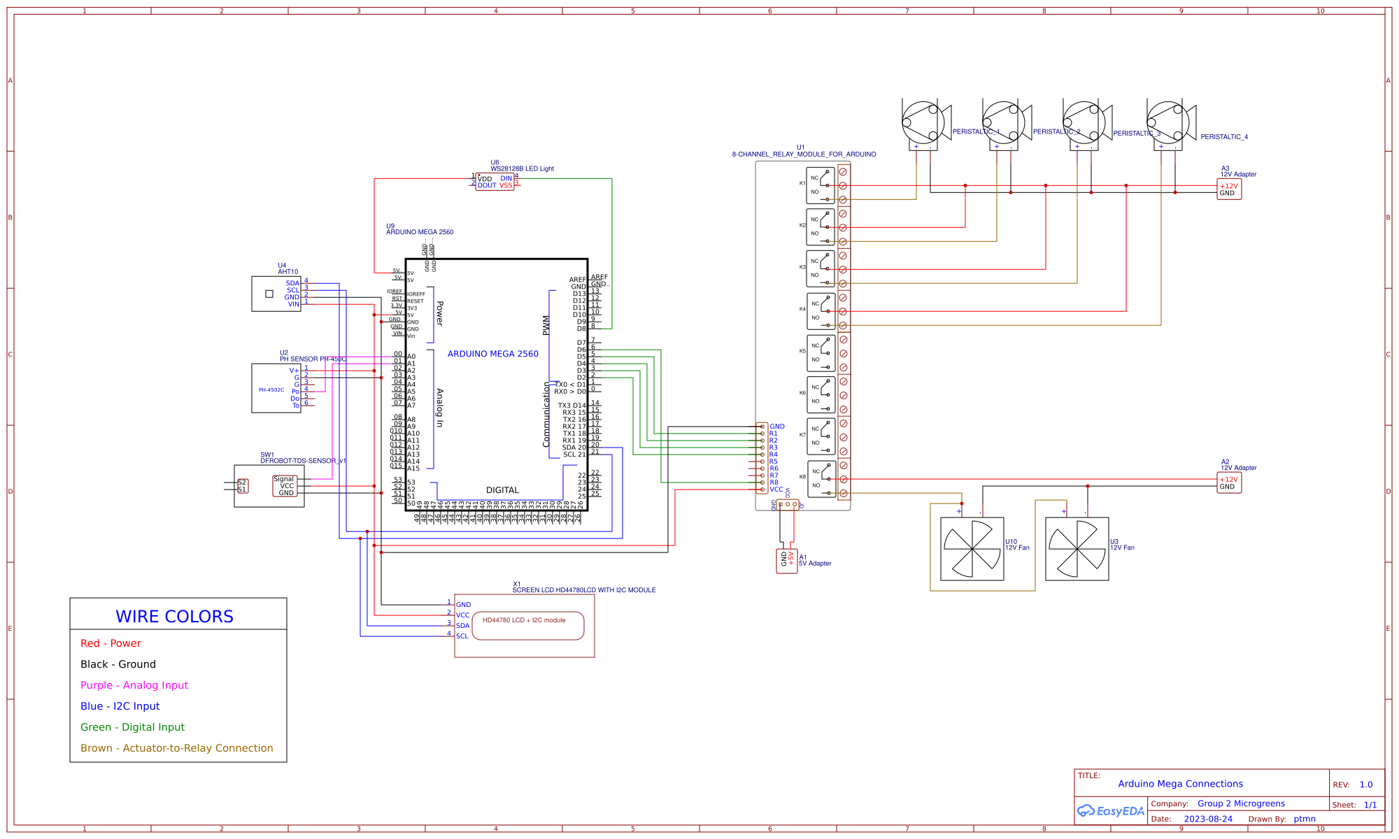Viewport: 1399px width, 839px height.
Task: Click the Arduino Mega Connections title text
Action: (x=1181, y=783)
